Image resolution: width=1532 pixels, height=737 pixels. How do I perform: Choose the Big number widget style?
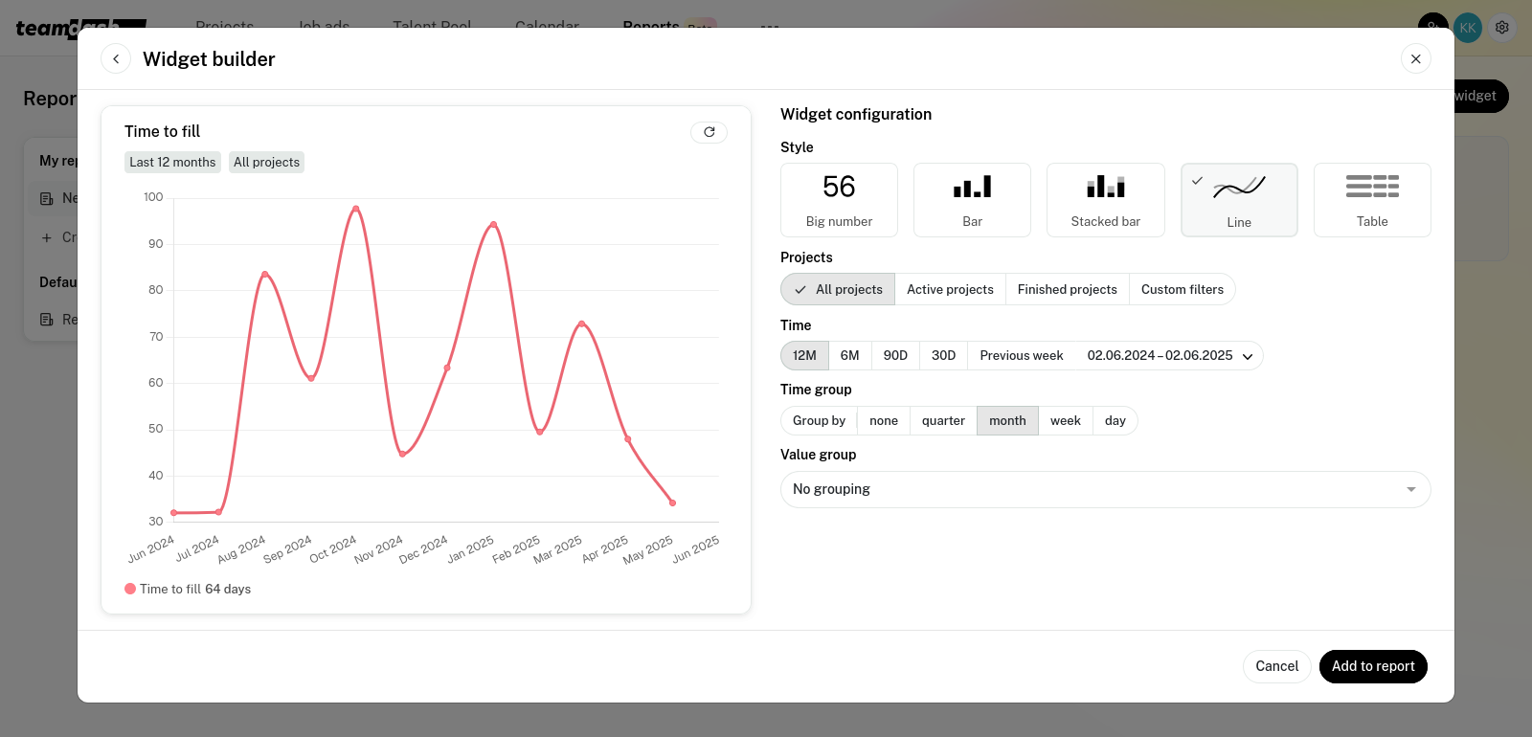[x=839, y=199]
